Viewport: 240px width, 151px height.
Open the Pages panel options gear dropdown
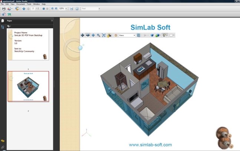[9, 26]
